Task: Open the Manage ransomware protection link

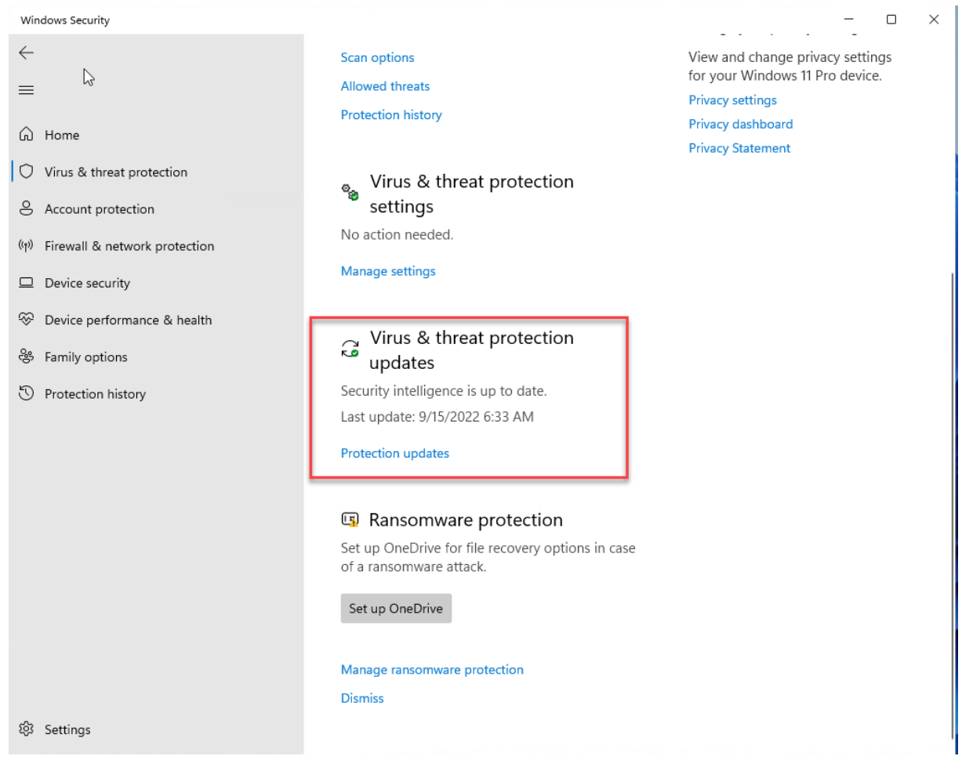Action: point(432,670)
